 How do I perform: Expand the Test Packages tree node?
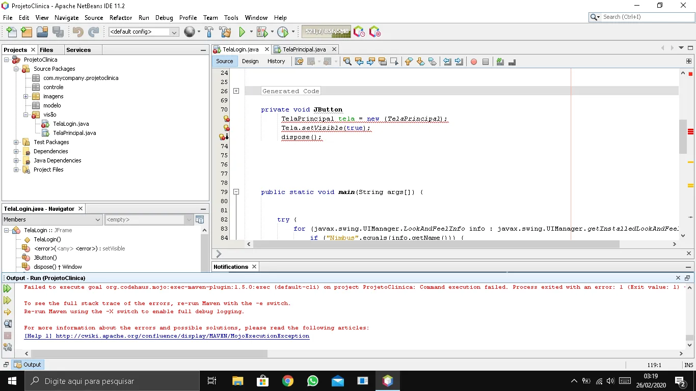coord(16,142)
